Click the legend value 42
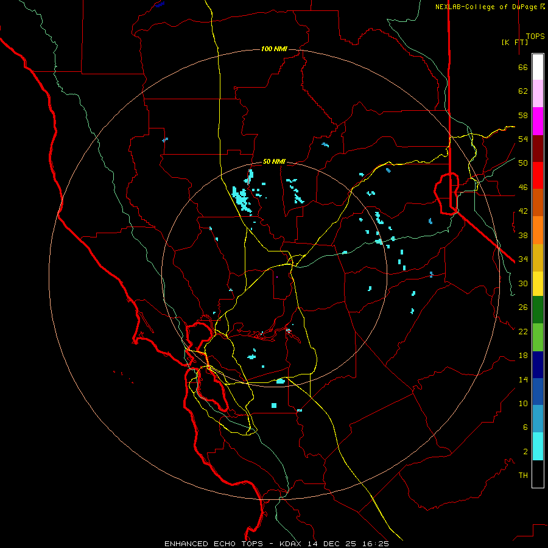The width and height of the screenshot is (548, 548). click(523, 211)
